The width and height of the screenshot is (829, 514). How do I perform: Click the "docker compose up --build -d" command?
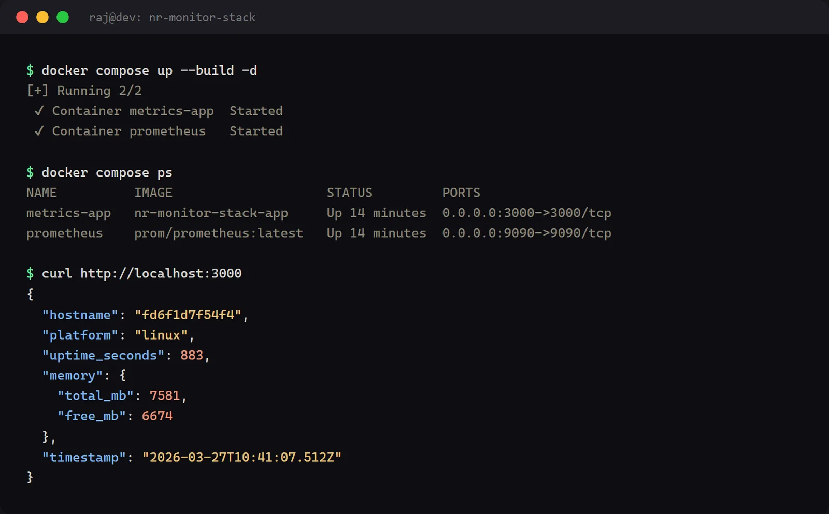tap(149, 70)
